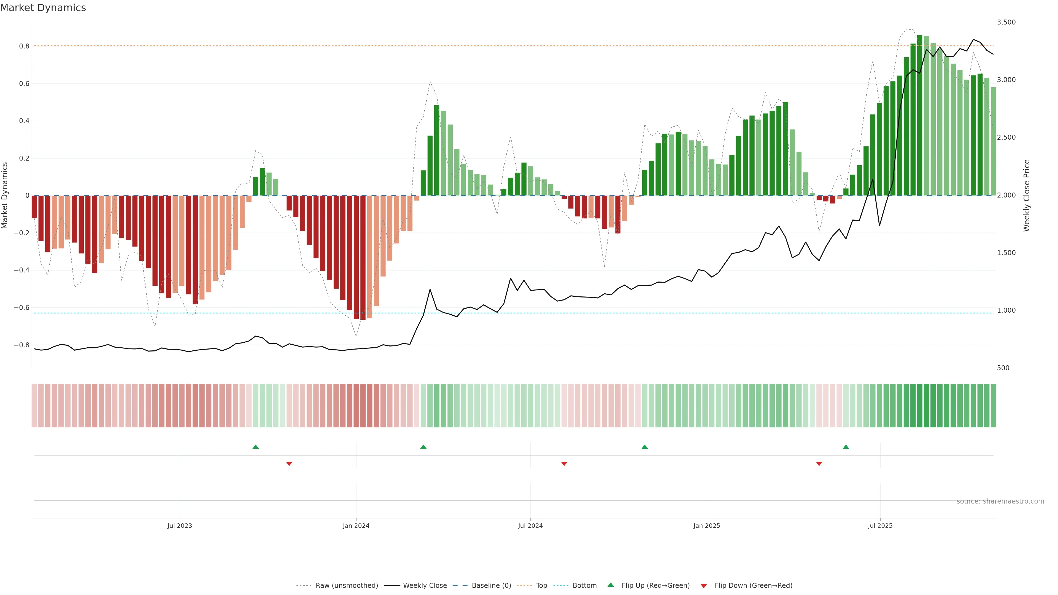The image size is (1058, 595).
Task: Toggle the Baseline (0) legend entry
Action: tap(491, 586)
